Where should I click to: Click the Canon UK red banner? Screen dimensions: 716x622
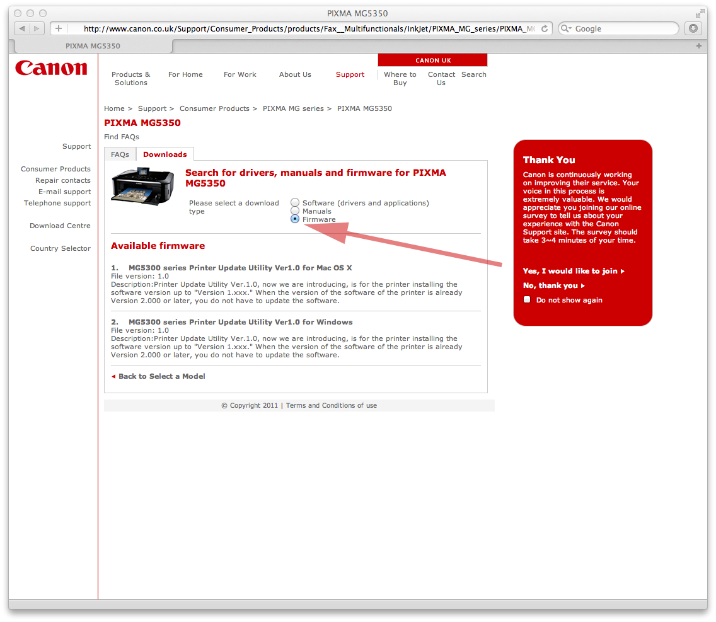click(x=433, y=60)
